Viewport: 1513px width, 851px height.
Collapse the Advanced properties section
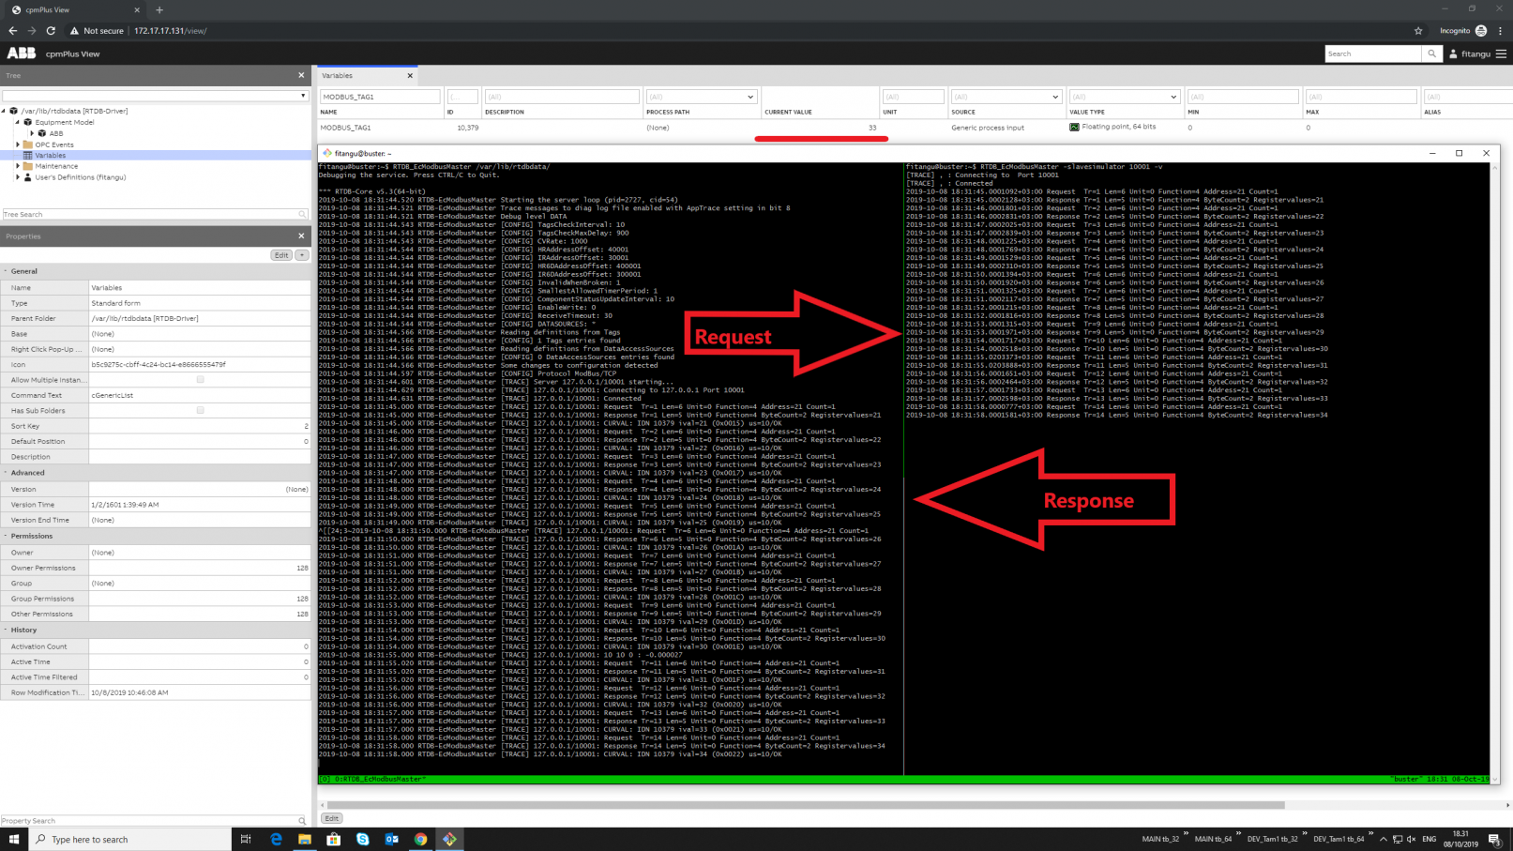point(6,473)
